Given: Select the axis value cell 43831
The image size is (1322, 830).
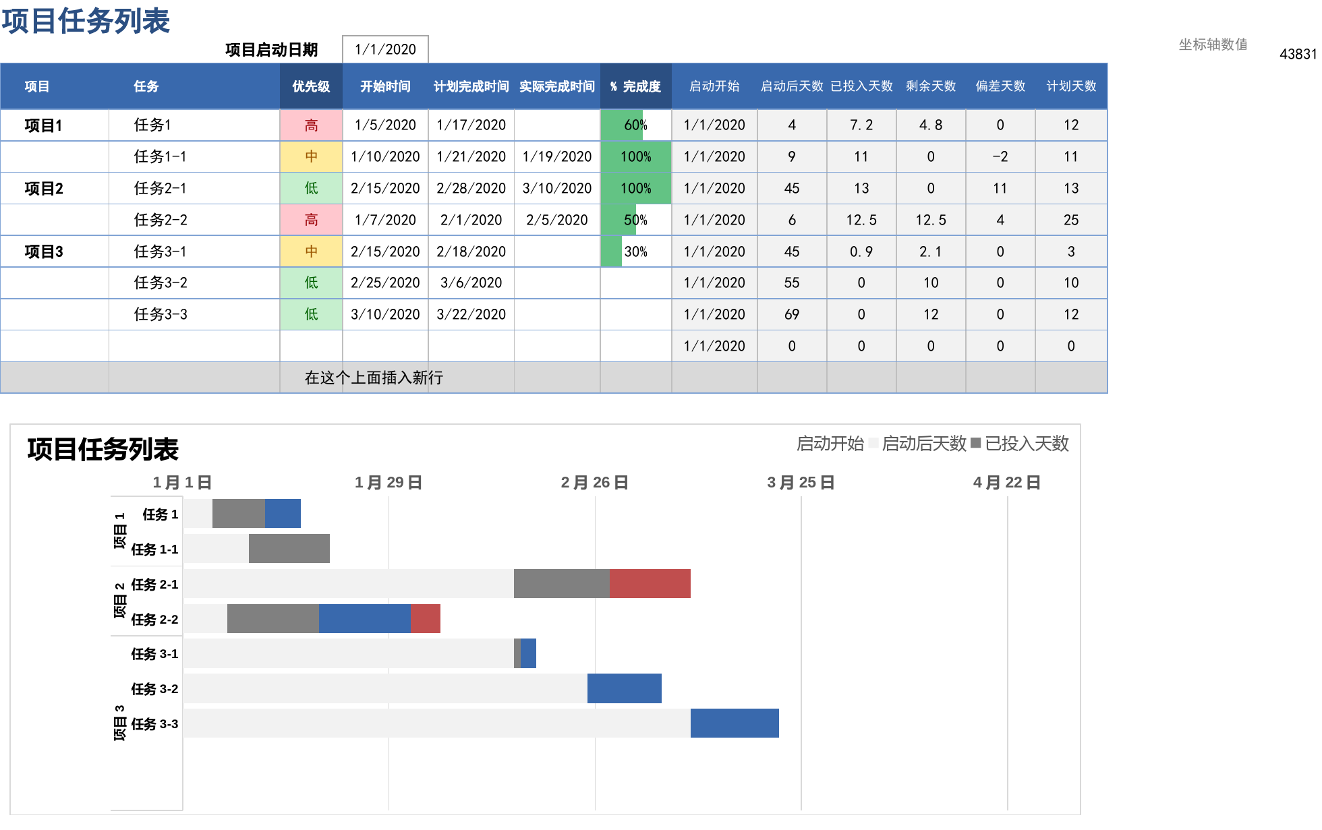Looking at the screenshot, I should (x=1298, y=54).
